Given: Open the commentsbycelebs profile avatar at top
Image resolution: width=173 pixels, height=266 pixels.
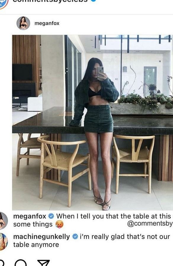Looking at the screenshot, I should pos(3,3).
